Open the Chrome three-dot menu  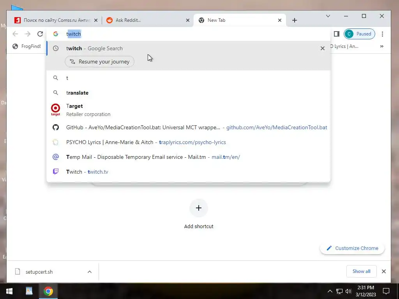click(382, 34)
